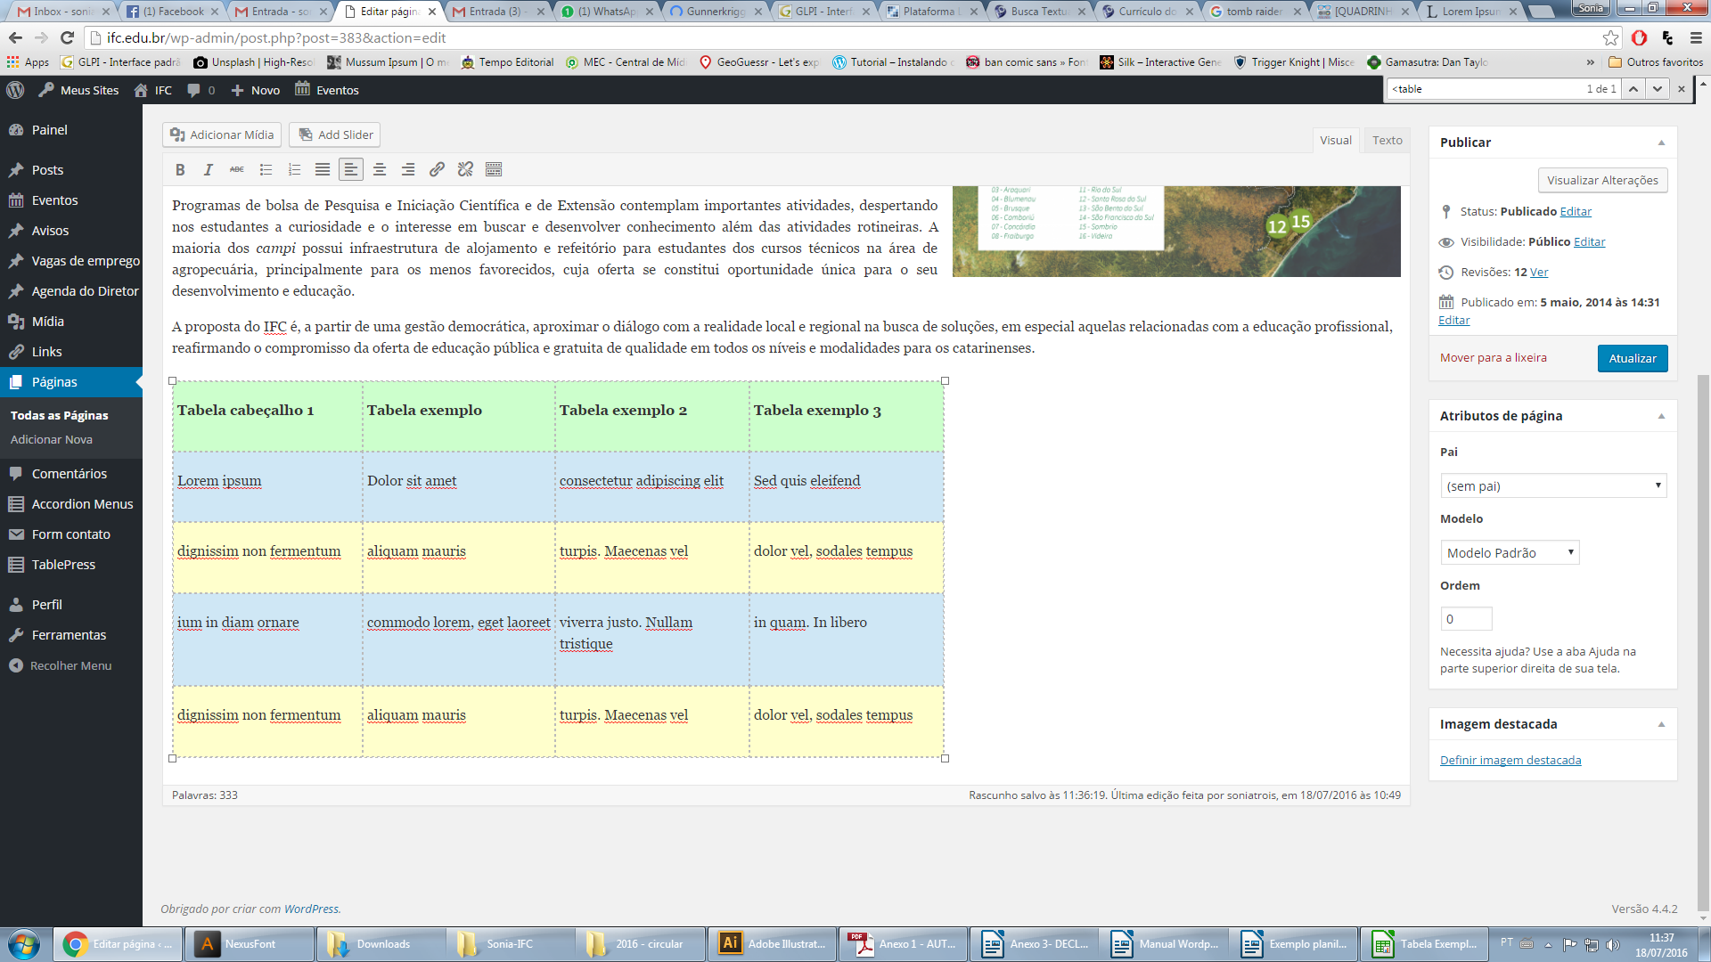Click the Insert Link icon
The image size is (1711, 962).
(438, 169)
